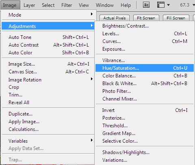The width and height of the screenshot is (195, 165).
Task: Open the Window menu
Action: click(x=105, y=5)
